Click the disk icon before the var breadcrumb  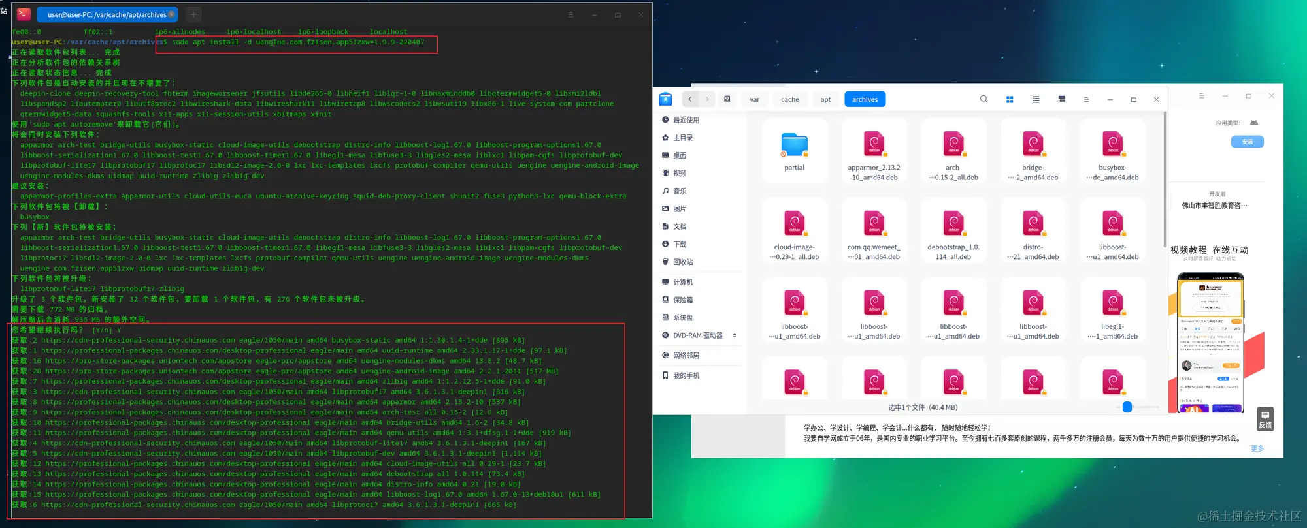point(727,99)
